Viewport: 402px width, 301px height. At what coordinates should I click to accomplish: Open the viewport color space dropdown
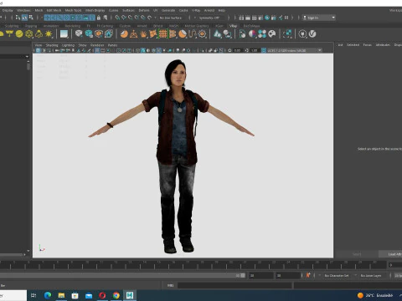295,50
